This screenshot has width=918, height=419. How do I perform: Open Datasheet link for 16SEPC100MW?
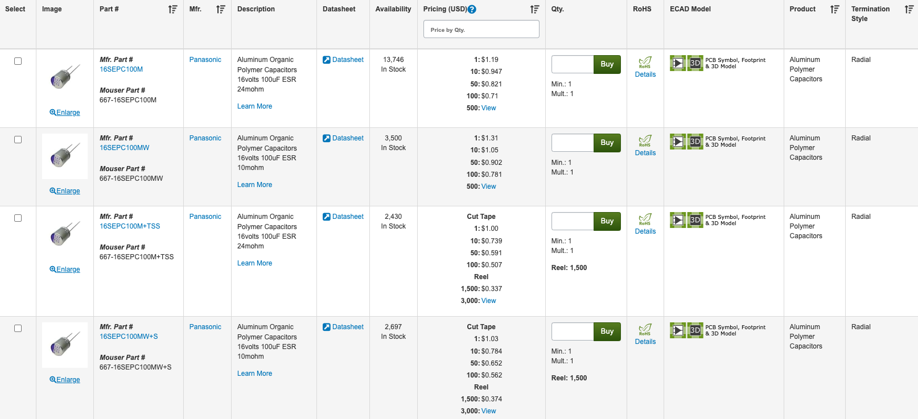pos(347,138)
